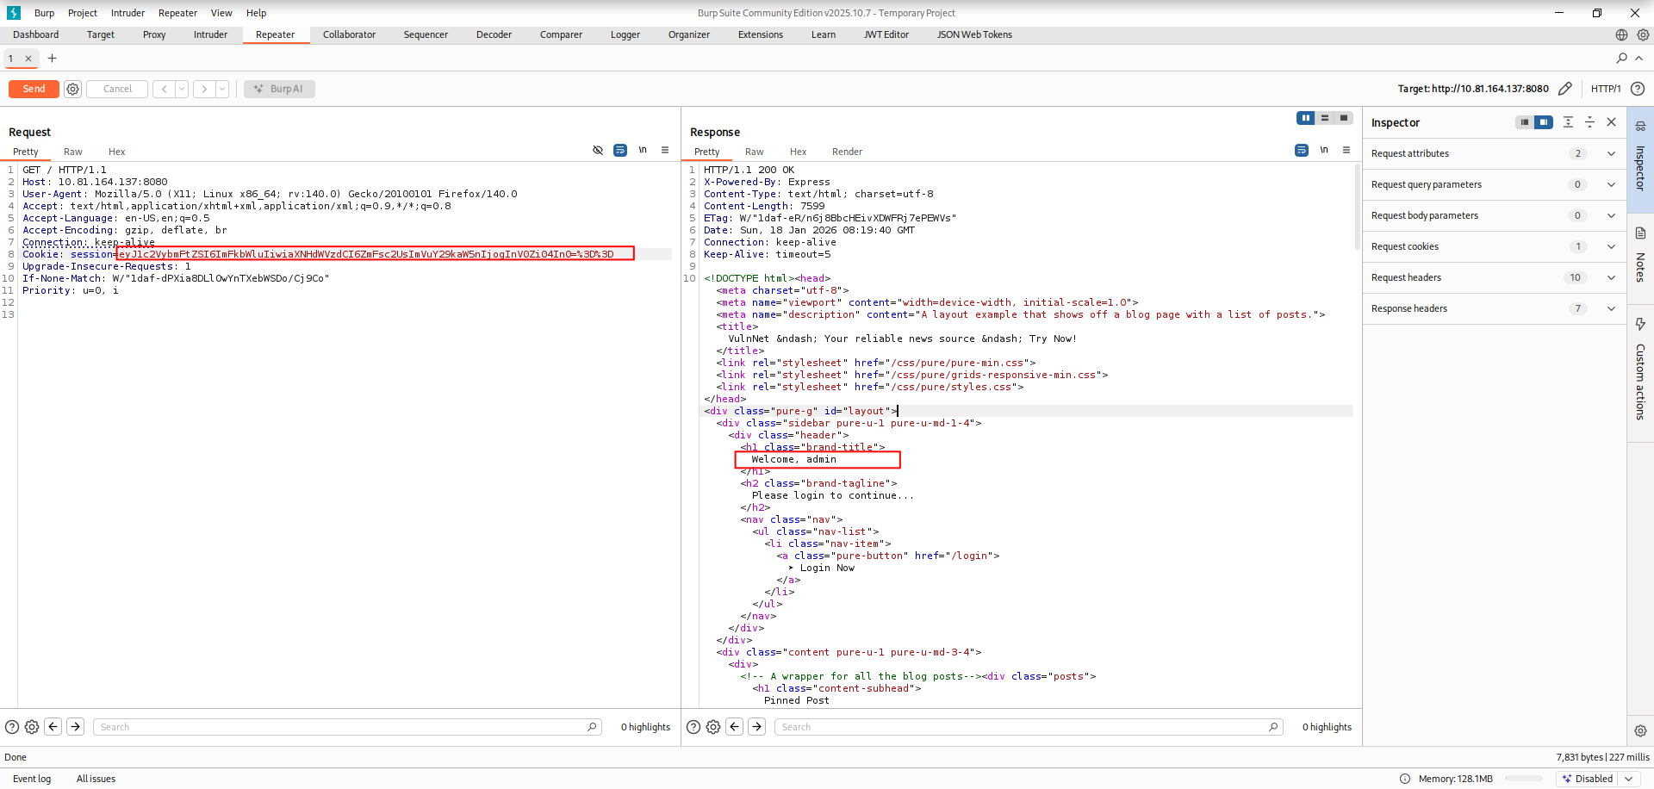Open history back dropdown arrow next to Cancel

182,89
